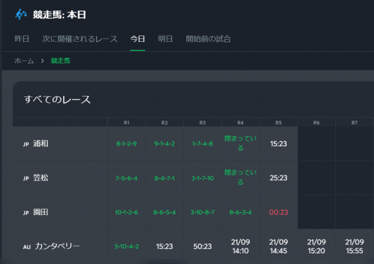Open 浦和 R5 race at 15:23
The height and width of the screenshot is (264, 374).
[x=279, y=144]
